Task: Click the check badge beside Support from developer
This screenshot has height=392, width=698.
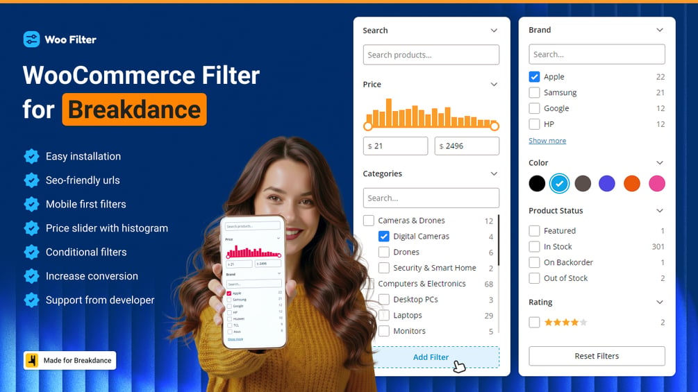Action: coord(31,300)
